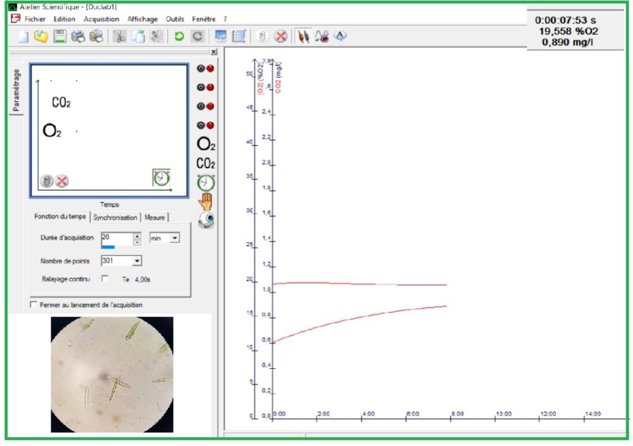Open the Affichage menu
This screenshot has width=633, height=446.
coord(143,19)
